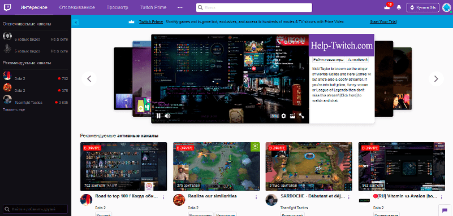Screen dimensions: 453x216
Task: Open SARDOCHE Teamfight Tactics thumbnail
Action: pyautogui.click(x=309, y=166)
